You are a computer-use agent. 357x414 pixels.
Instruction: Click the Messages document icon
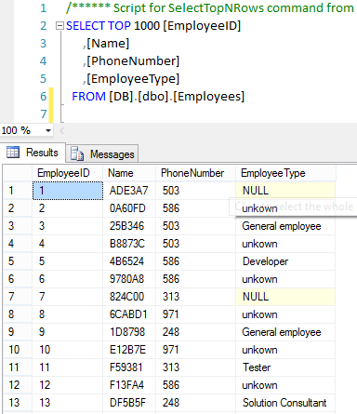point(77,154)
